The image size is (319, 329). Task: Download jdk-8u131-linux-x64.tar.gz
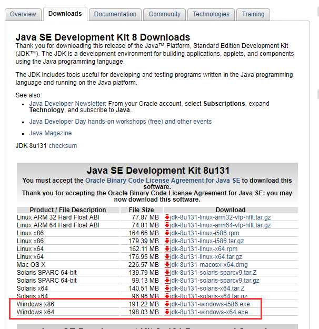[206, 257]
